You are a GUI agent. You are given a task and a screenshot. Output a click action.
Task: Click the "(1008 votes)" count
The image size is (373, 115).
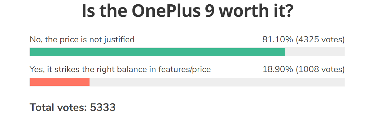point(320,70)
